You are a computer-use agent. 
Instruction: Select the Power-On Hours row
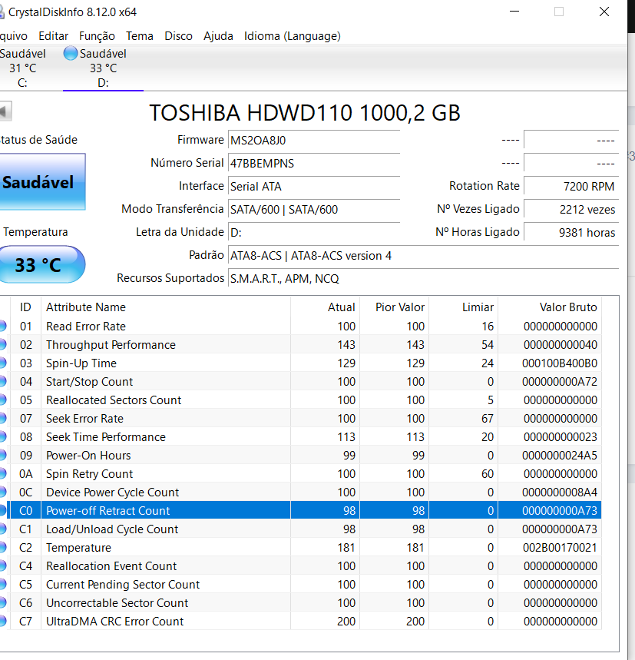(x=301, y=456)
